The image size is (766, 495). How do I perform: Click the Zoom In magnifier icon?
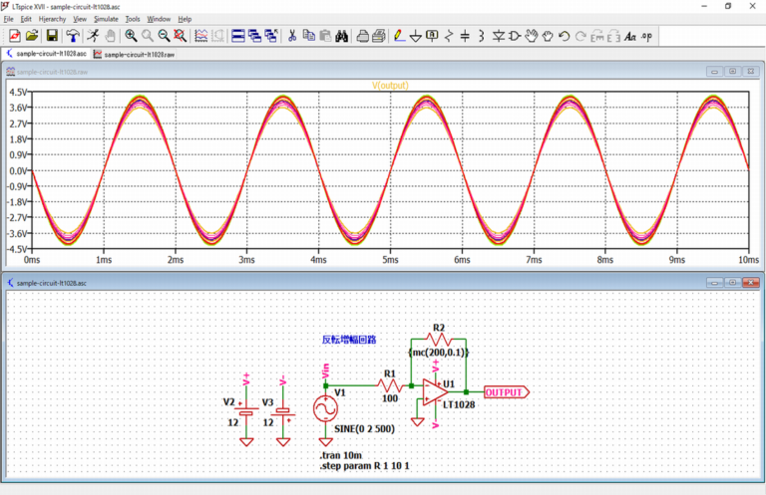tap(131, 36)
